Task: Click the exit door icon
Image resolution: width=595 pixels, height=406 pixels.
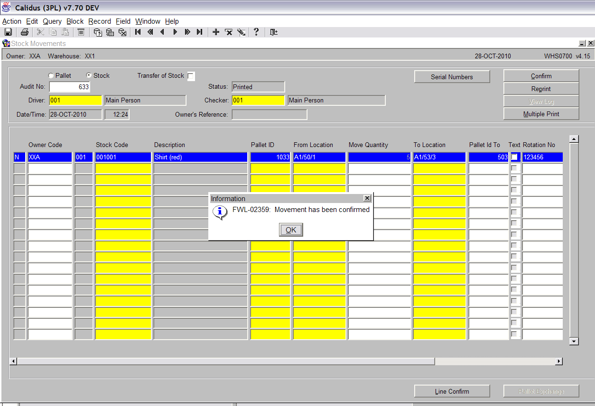Action: [x=273, y=32]
